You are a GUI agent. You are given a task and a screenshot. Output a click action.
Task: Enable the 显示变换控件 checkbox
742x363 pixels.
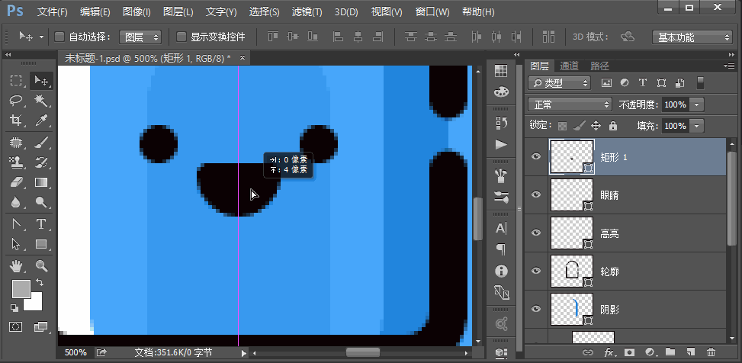click(181, 37)
